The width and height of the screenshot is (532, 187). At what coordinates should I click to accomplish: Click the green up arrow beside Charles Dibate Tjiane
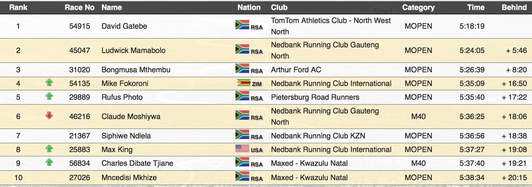[49, 163]
